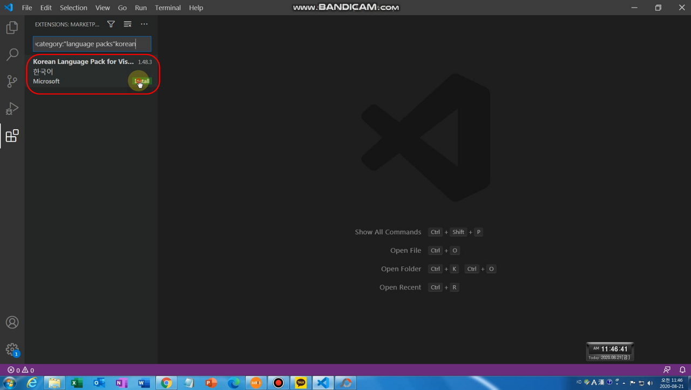Open Outlook from taskbar

pyautogui.click(x=99, y=383)
